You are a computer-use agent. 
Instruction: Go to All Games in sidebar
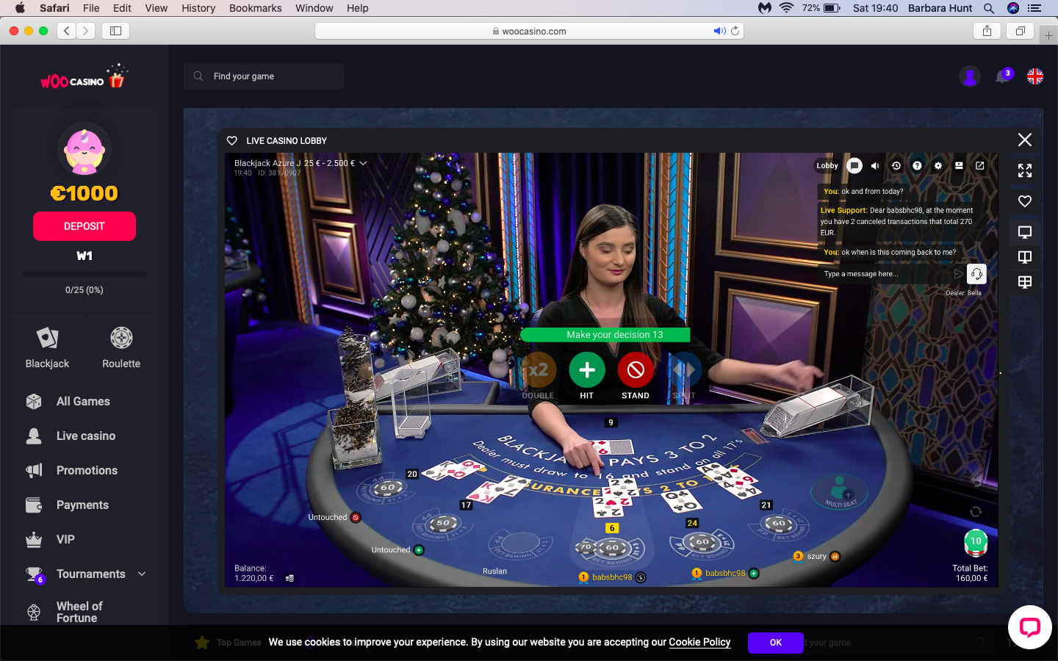pyautogui.click(x=83, y=402)
